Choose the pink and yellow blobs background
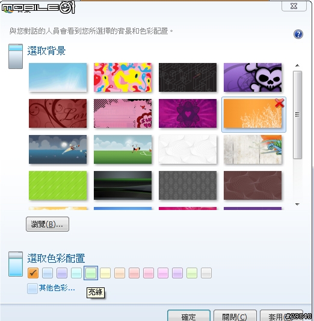 coord(123,77)
